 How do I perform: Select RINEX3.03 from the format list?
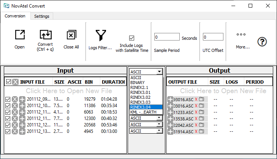146,102
